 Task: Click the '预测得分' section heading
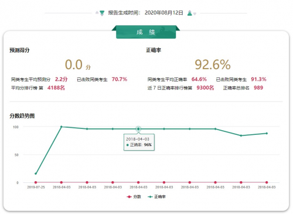(x=19, y=50)
